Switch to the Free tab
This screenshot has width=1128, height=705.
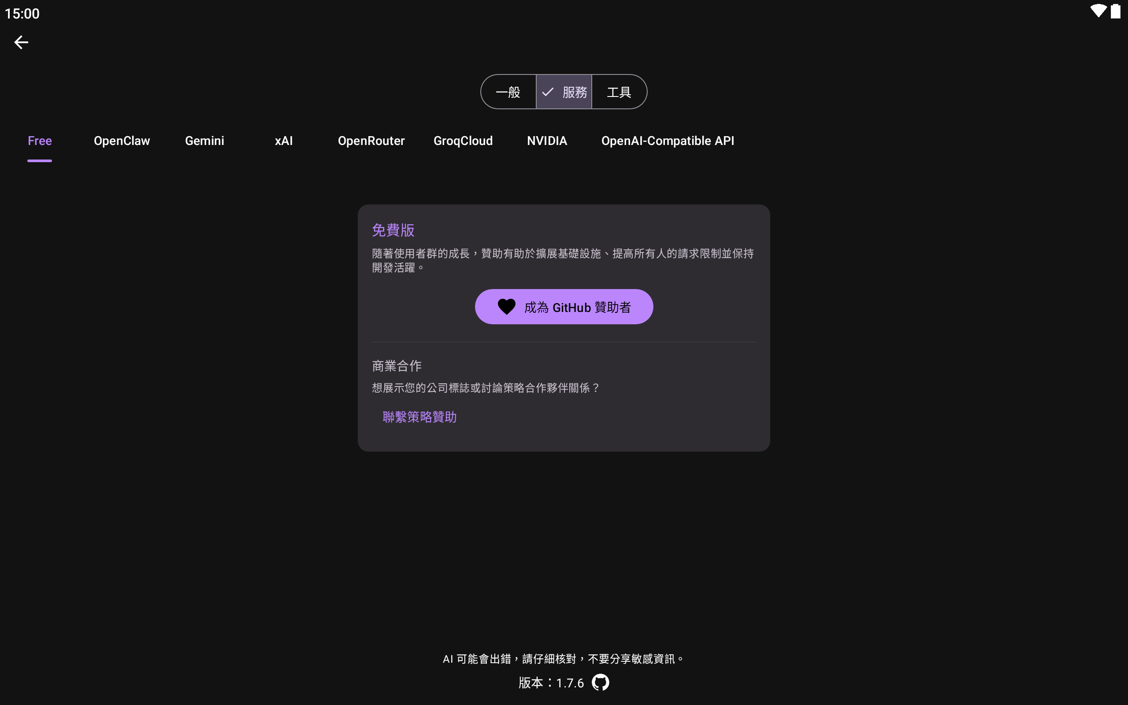click(40, 141)
